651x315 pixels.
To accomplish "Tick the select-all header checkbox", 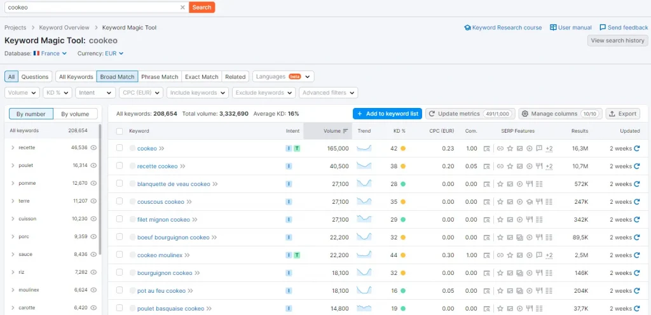I will pos(120,131).
